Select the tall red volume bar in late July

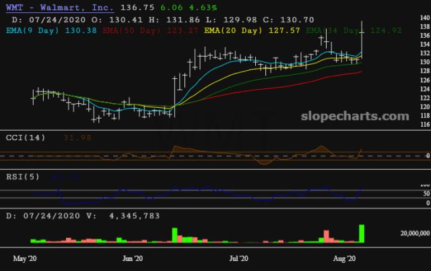tap(326, 237)
